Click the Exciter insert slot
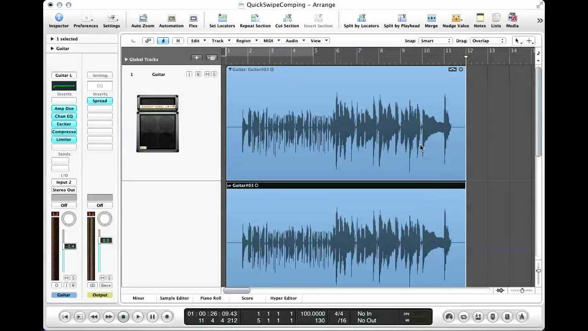588x331 pixels. pyautogui.click(x=64, y=124)
